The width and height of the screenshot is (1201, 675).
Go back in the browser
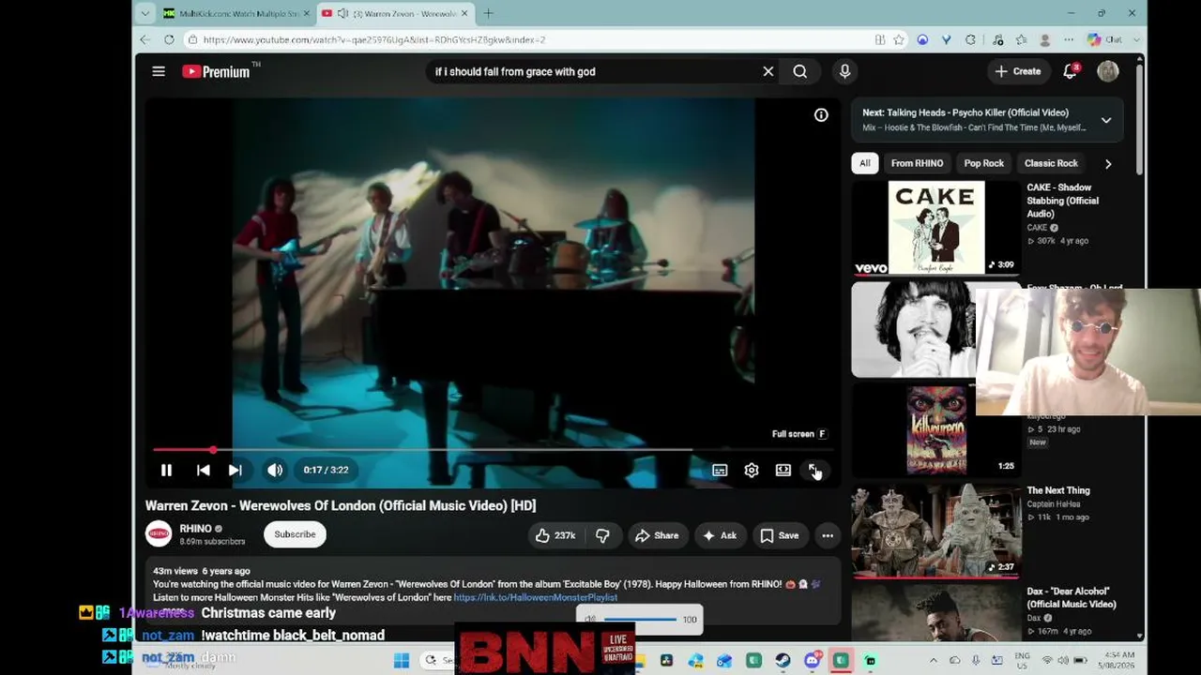tap(144, 39)
